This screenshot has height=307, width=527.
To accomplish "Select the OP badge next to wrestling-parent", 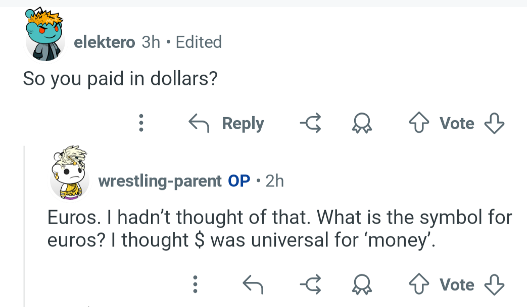I will coord(240,181).
